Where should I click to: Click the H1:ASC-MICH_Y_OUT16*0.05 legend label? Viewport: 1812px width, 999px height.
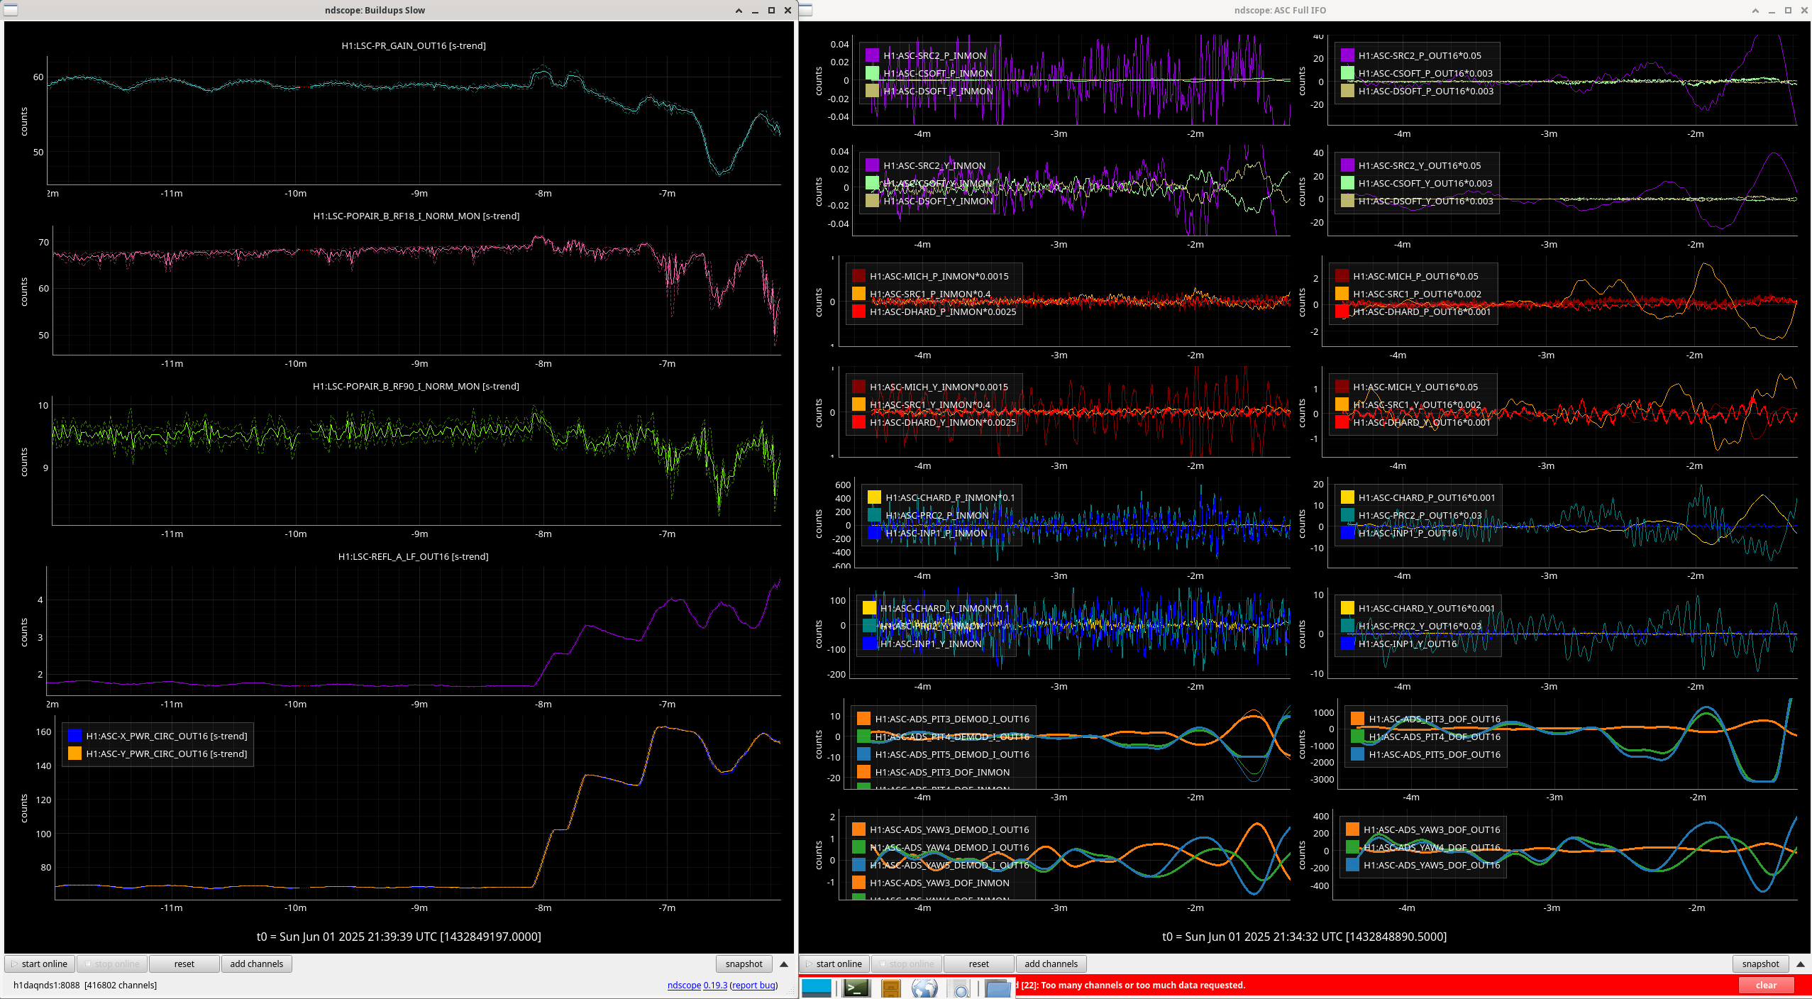pos(1415,387)
